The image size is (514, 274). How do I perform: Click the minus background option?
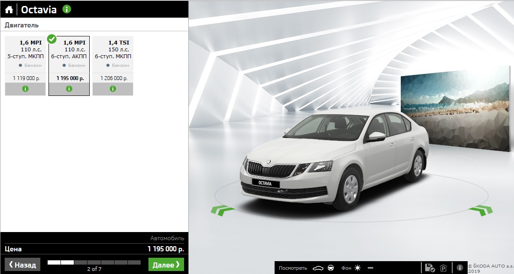(x=370, y=268)
